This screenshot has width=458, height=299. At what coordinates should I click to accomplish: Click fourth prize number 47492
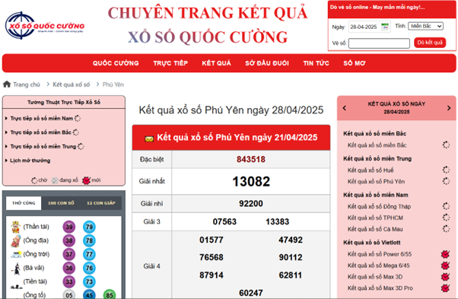coord(291,240)
